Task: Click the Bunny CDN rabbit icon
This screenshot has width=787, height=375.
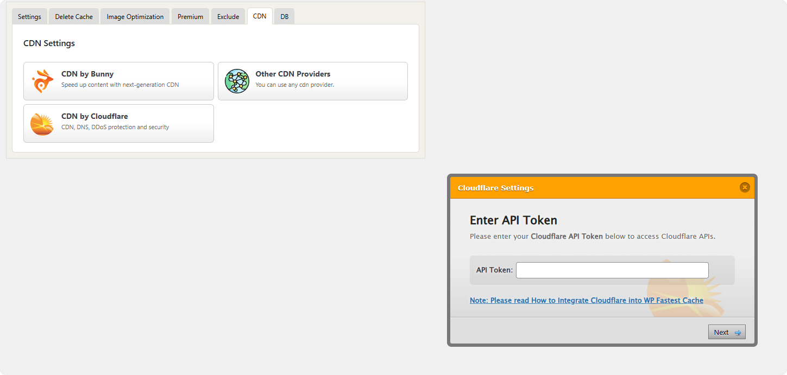Action: point(42,81)
